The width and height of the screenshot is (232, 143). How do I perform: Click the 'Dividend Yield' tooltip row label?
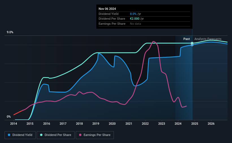109,14
